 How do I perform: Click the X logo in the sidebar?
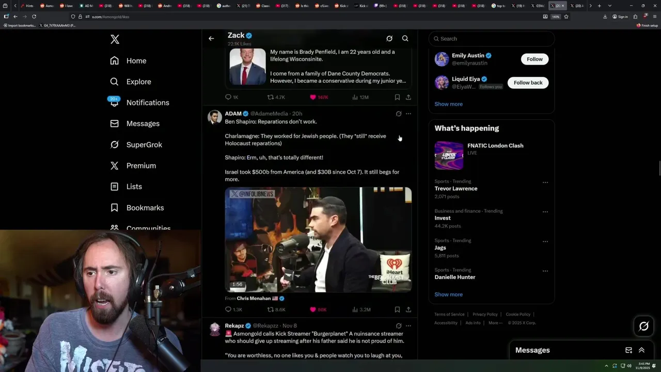(x=115, y=39)
